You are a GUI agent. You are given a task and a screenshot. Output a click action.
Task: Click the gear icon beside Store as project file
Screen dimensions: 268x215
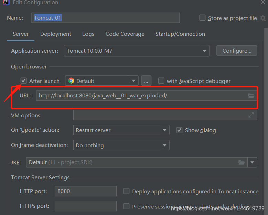(263, 18)
